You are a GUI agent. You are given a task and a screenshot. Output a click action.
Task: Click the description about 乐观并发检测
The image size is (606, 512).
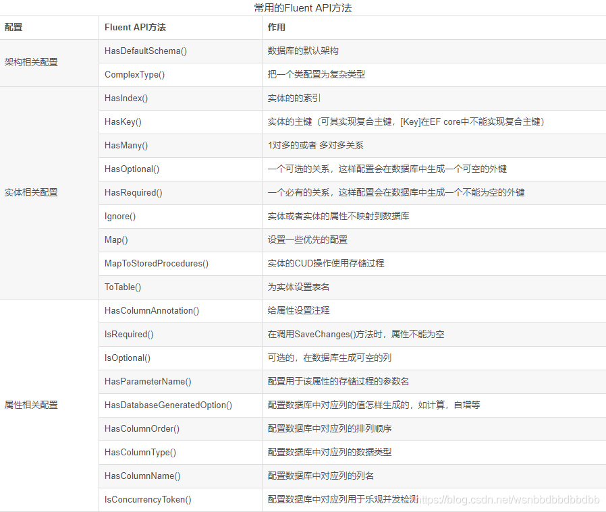[343, 499]
